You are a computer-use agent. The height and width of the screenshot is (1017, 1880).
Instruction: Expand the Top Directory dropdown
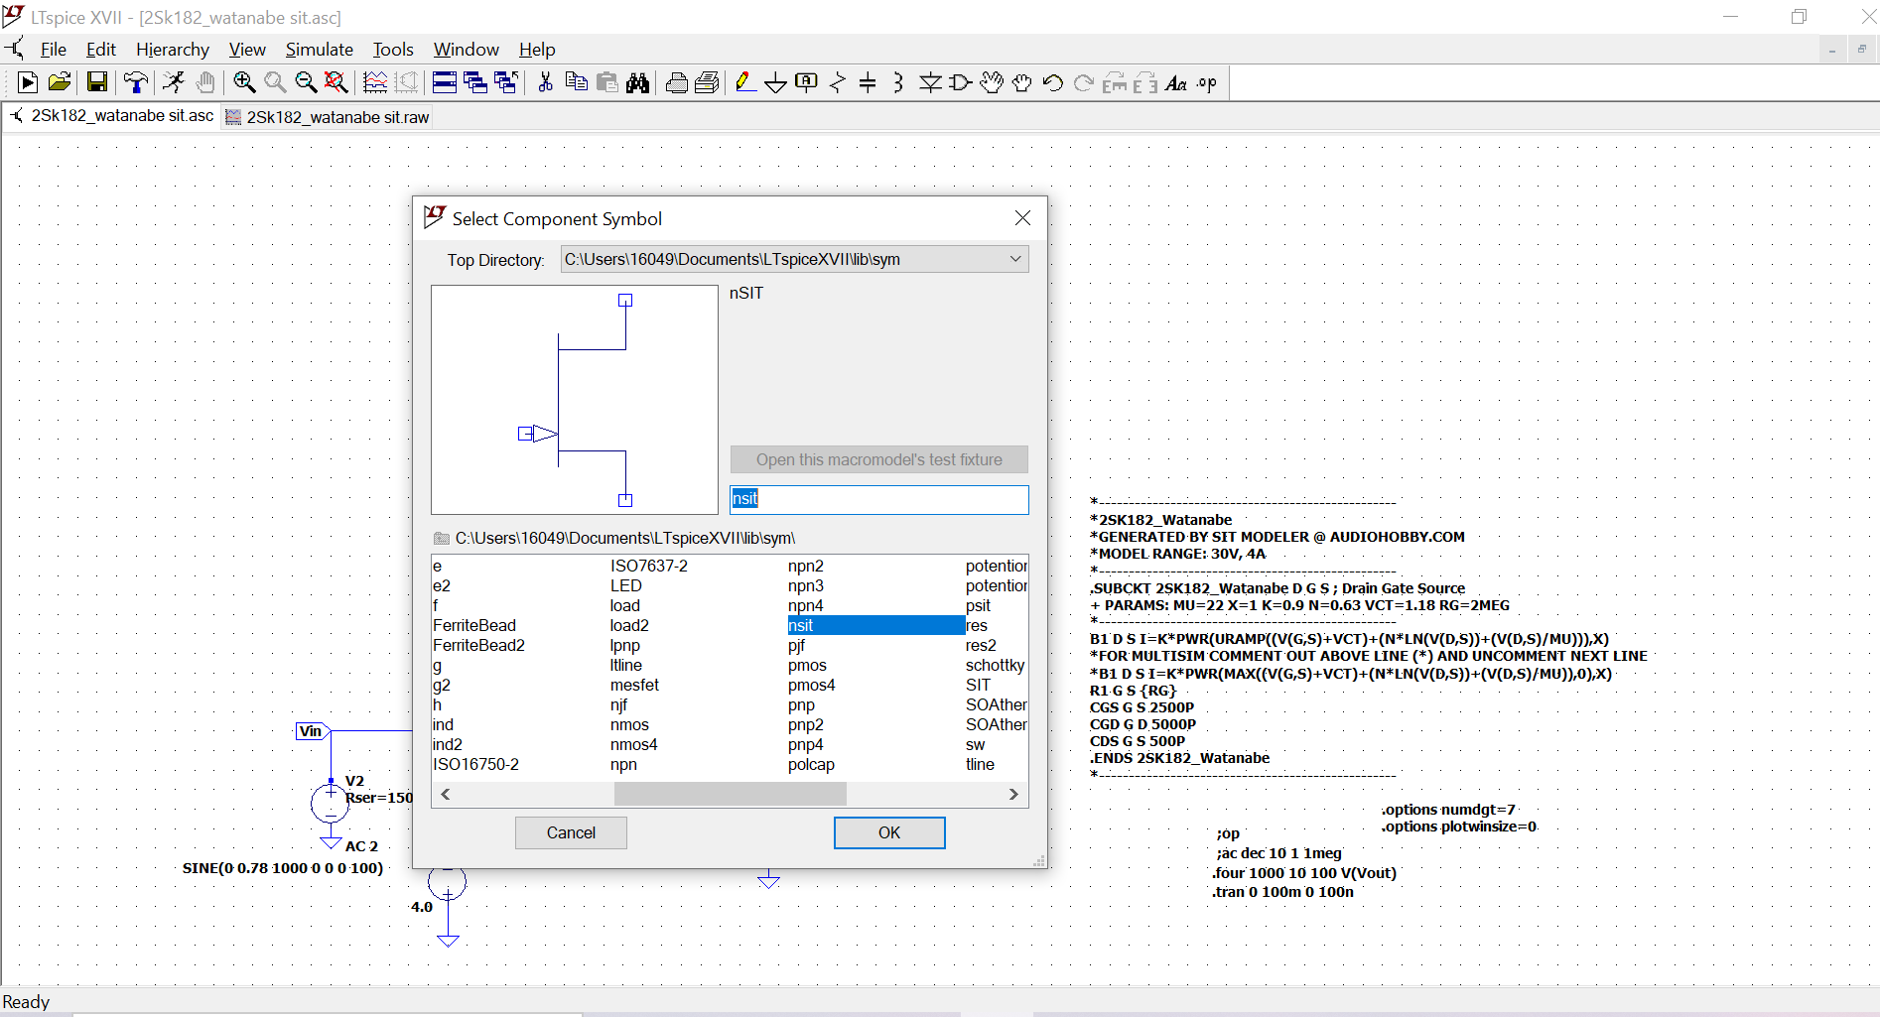tap(1015, 259)
